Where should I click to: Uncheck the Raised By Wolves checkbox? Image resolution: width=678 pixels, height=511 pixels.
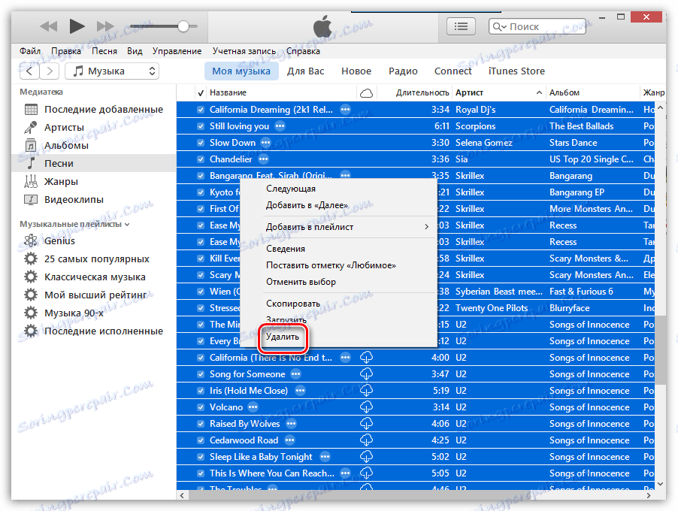[x=201, y=424]
